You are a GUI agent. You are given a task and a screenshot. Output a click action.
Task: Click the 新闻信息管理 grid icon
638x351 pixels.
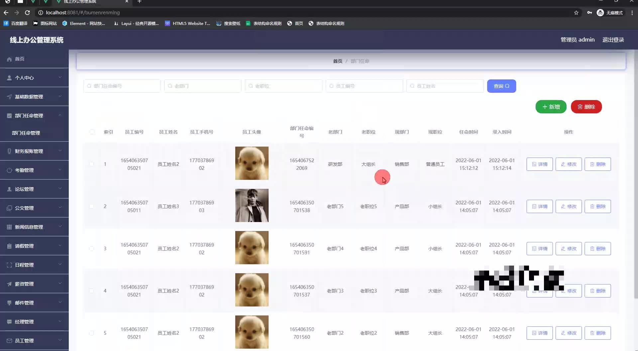9,227
